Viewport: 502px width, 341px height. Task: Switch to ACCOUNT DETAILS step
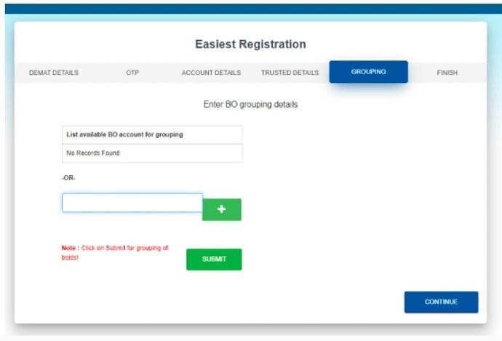(x=211, y=73)
